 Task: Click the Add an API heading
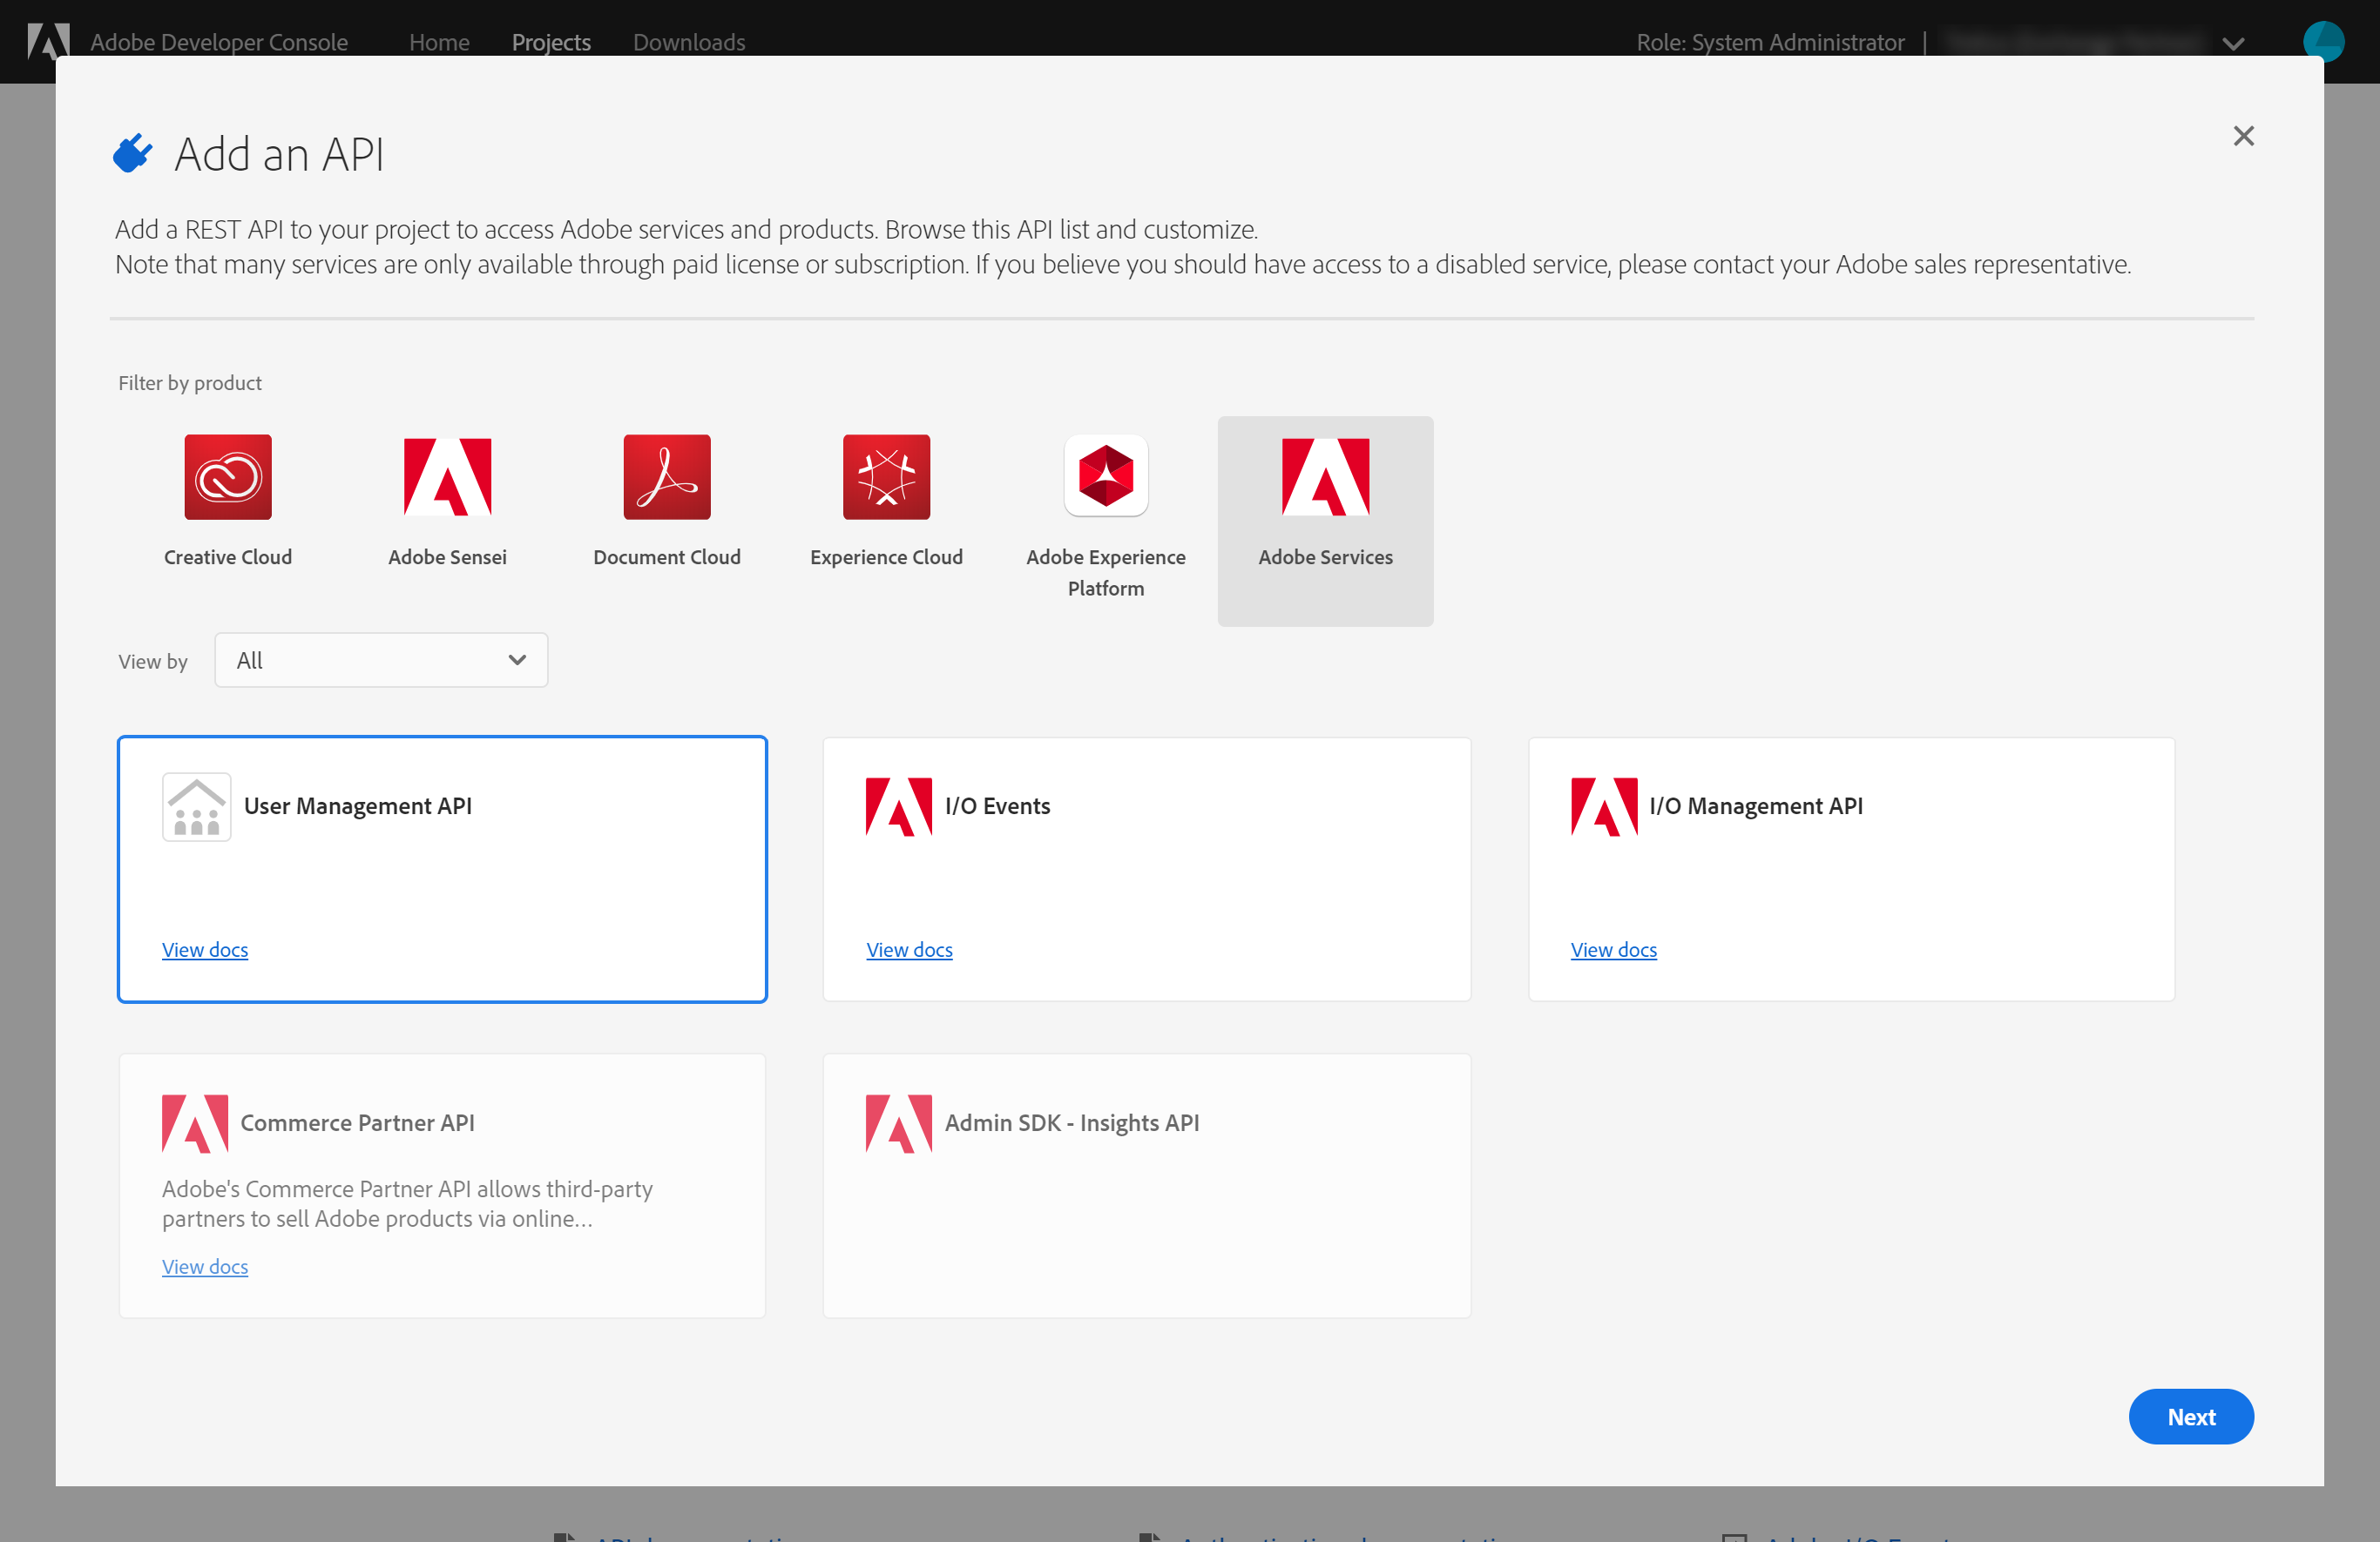coord(279,154)
